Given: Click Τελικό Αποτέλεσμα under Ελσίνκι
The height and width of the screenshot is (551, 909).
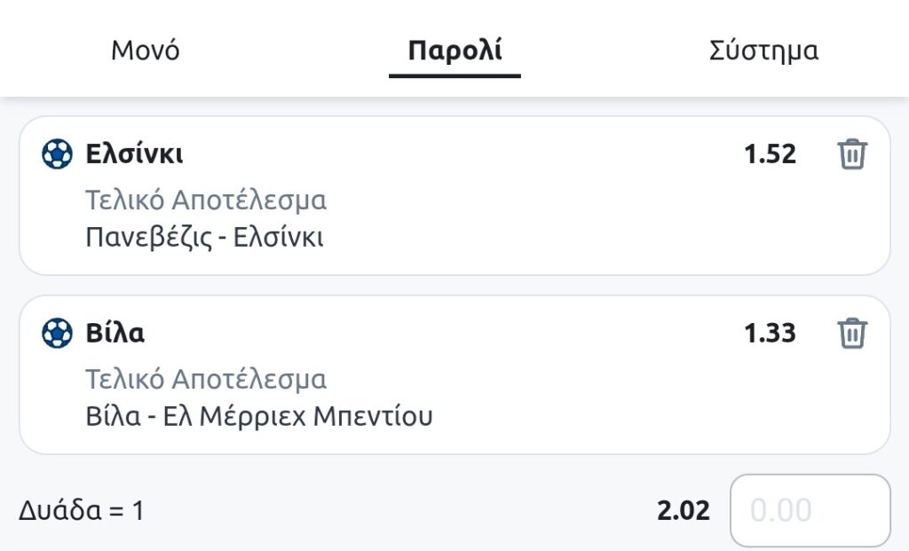Looking at the screenshot, I should pyautogui.click(x=206, y=201).
